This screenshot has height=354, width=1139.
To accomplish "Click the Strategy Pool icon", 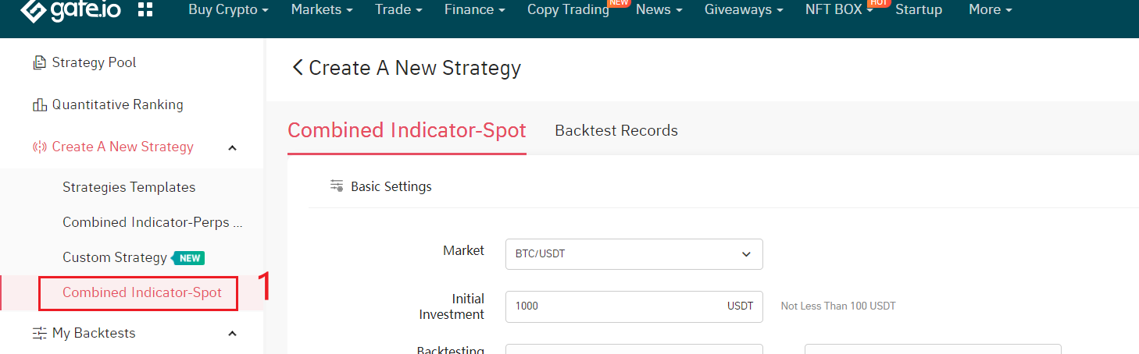I will (x=39, y=63).
